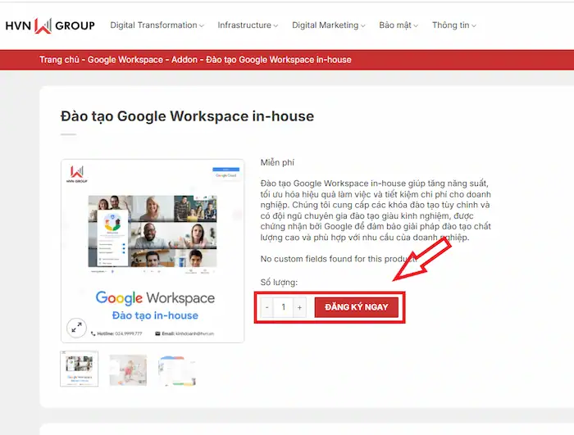Decrease quantity with the minus button
This screenshot has height=435, width=574.
click(x=267, y=307)
